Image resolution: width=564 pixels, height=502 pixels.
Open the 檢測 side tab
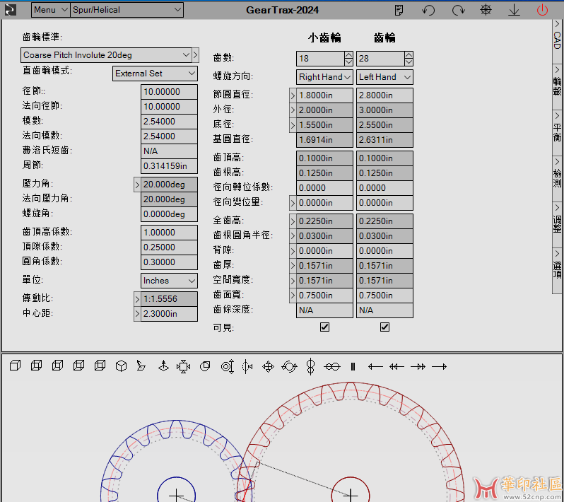[x=557, y=178]
